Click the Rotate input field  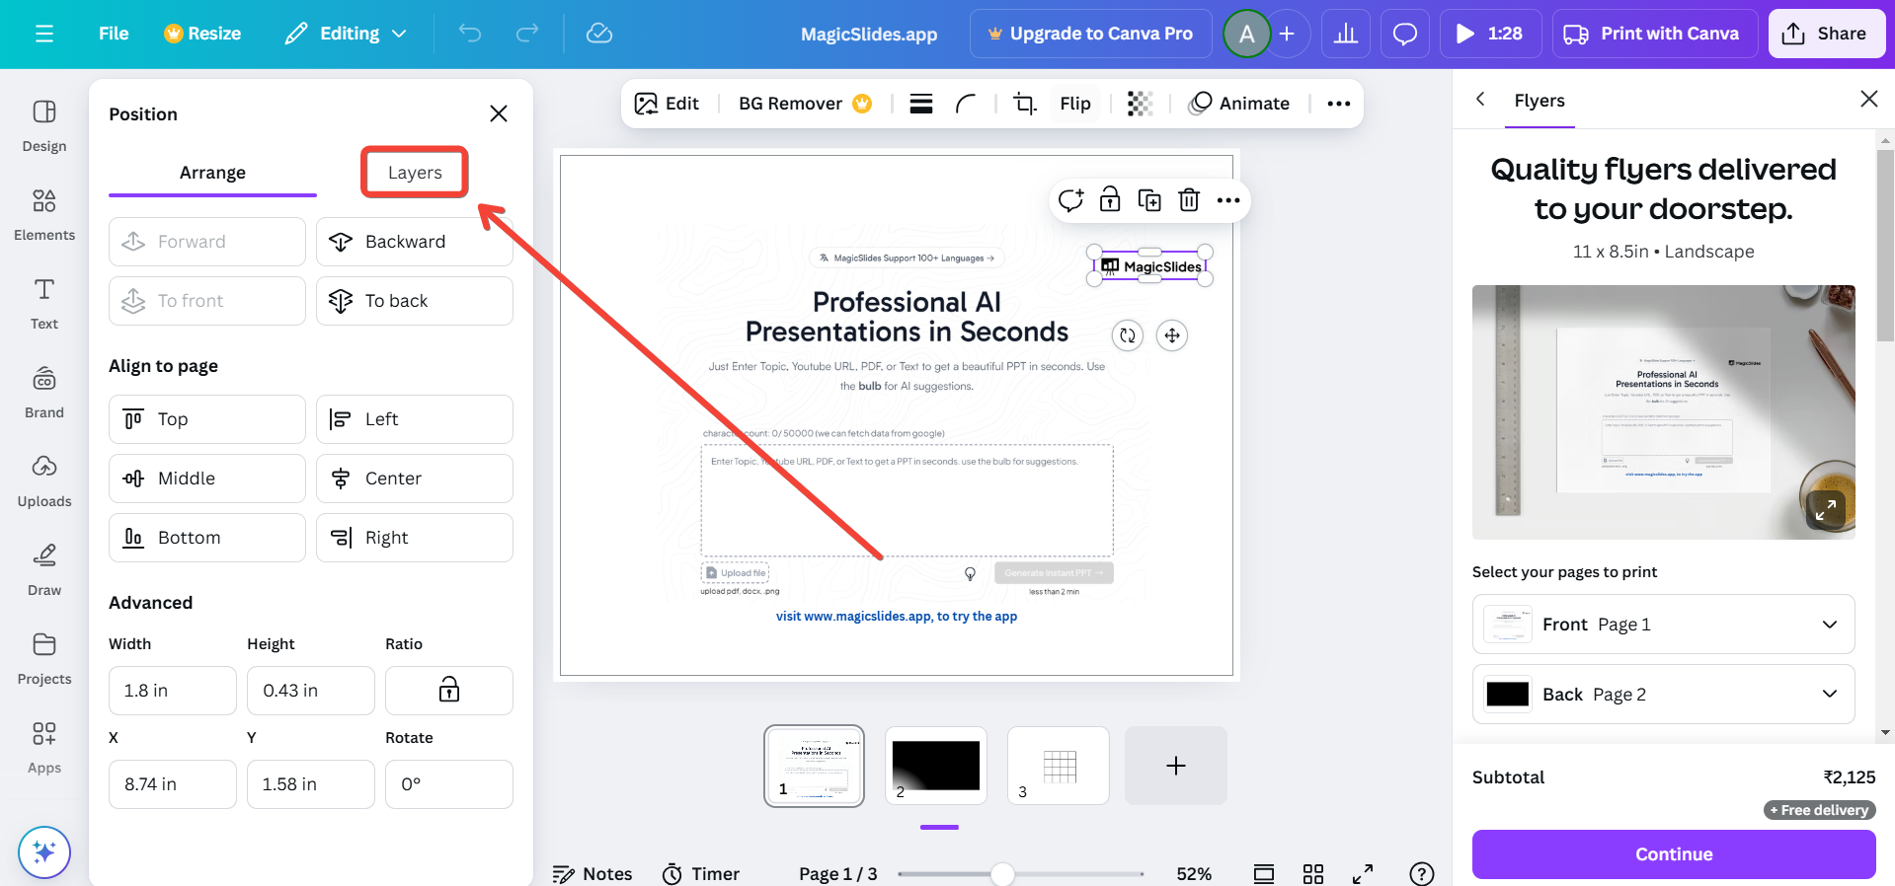[x=449, y=784]
